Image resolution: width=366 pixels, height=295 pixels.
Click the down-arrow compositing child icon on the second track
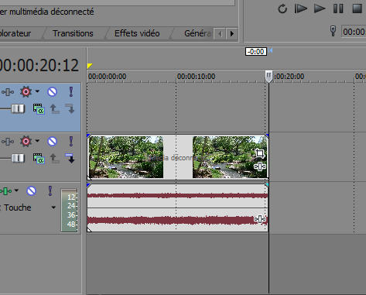point(70,158)
